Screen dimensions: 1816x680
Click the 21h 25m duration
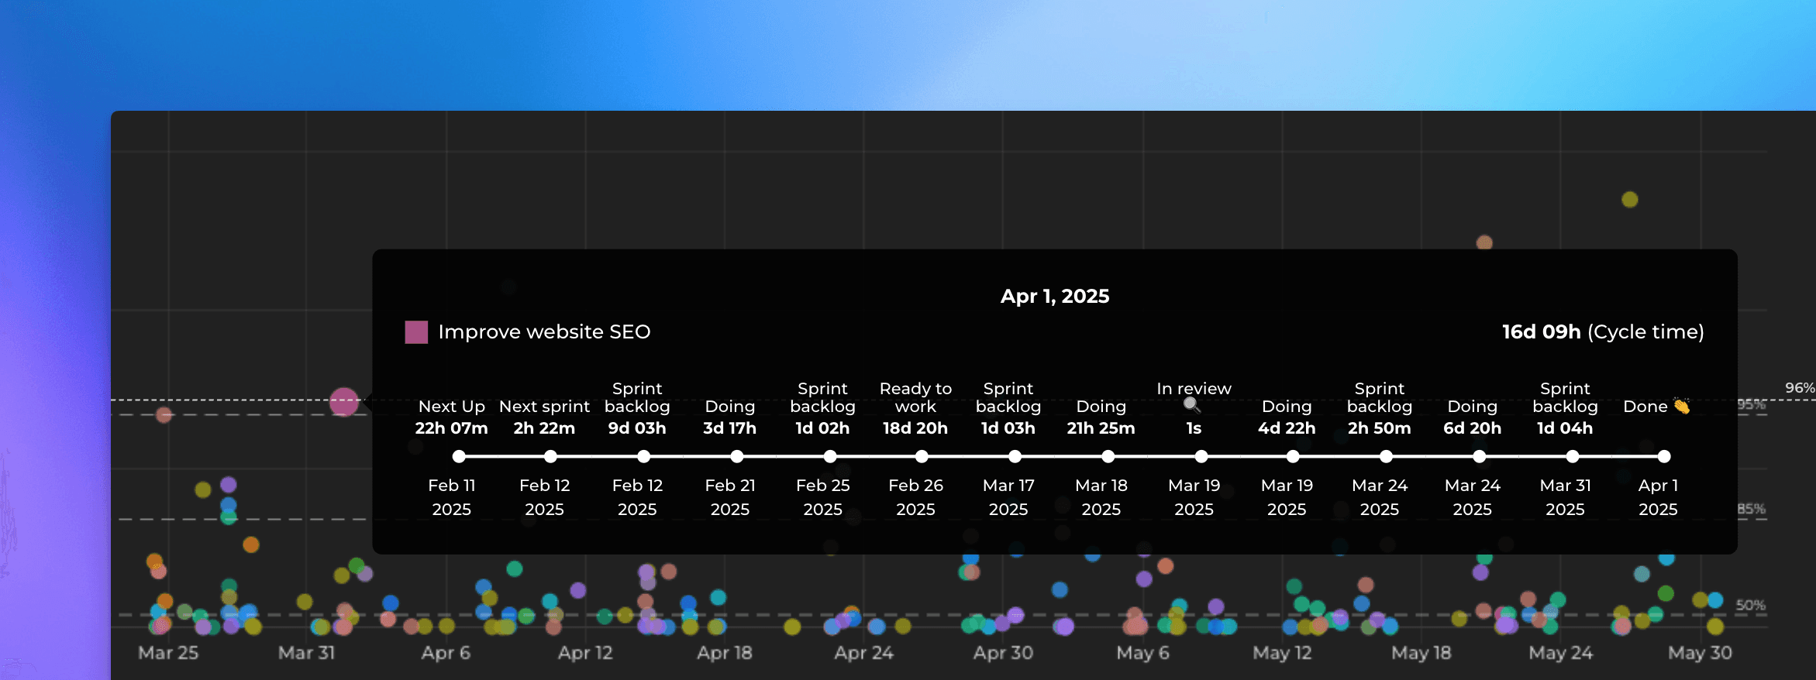click(x=1101, y=428)
